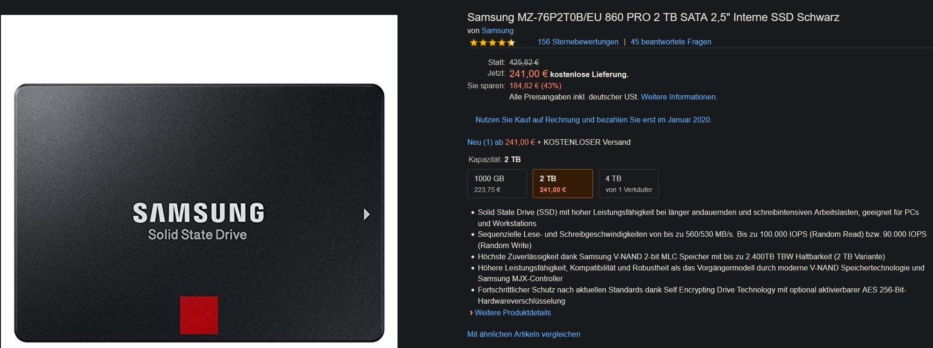This screenshot has width=933, height=348.
Task: Select the 1000 GB capacity option
Action: 497,184
